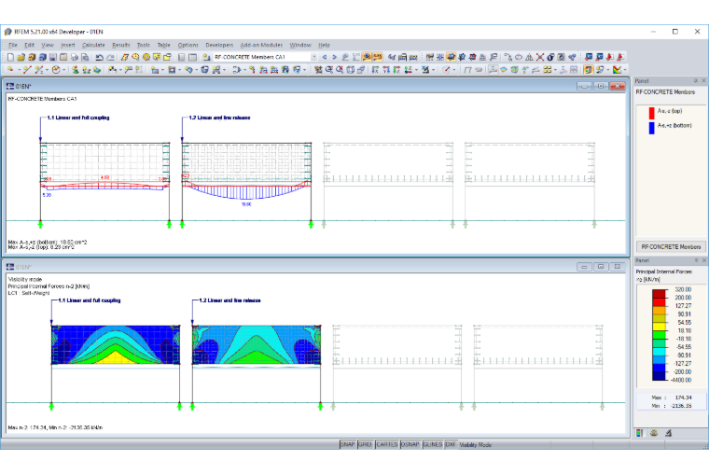This screenshot has height=474, width=709.
Task: Click the '1.1 Linear and full coupling' label in upper view
Action: [78, 118]
